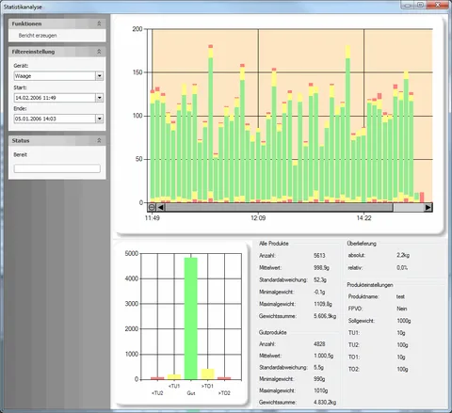Image resolution: width=452 pixels, height=413 pixels.
Task: Click the Alle Produkte section heading
Action: point(274,244)
